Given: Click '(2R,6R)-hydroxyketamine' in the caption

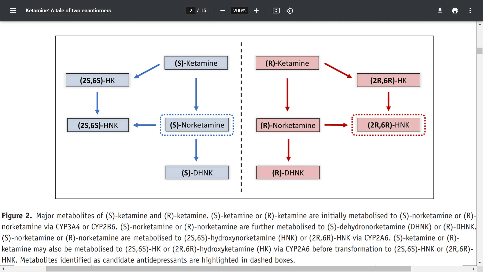Looking at the screenshot, I should [x=213, y=249].
